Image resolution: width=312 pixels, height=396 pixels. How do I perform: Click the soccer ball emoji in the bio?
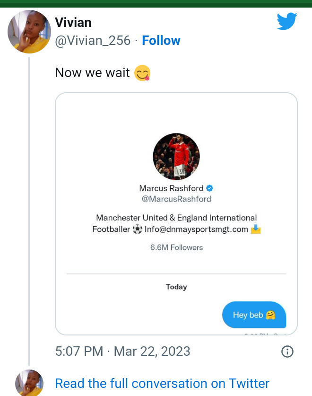coord(137,229)
